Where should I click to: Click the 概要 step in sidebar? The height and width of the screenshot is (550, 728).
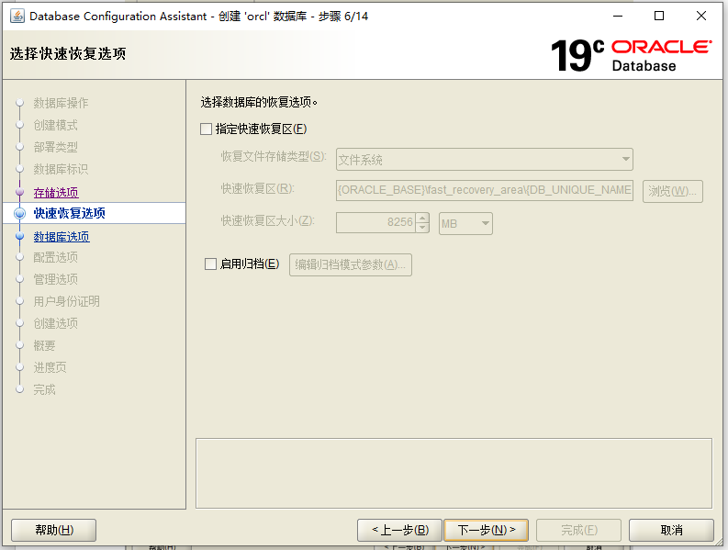[x=44, y=345]
